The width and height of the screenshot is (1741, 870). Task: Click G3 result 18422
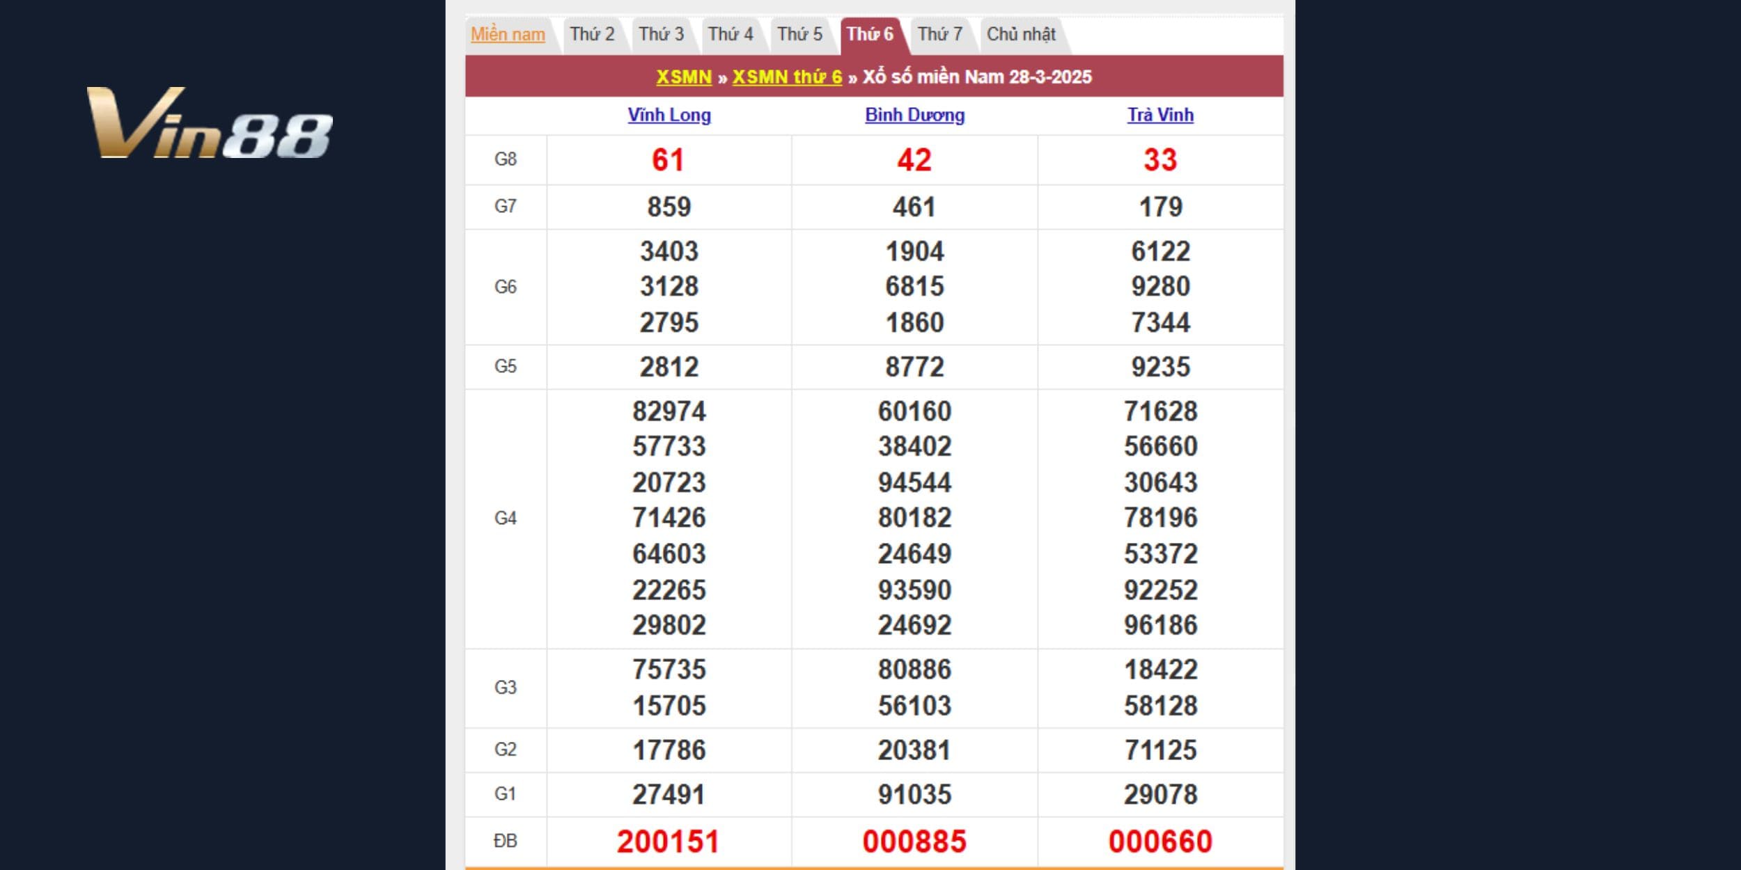[x=1161, y=670]
